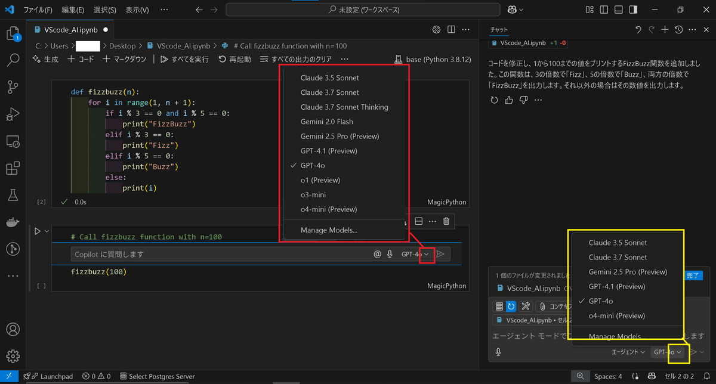
Task: Open the Run and Debug view
Action: click(x=13, y=114)
